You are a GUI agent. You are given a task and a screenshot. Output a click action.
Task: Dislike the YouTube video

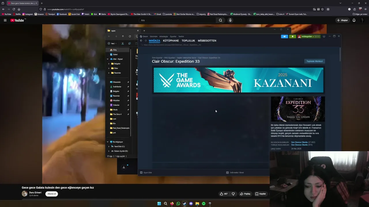point(233,194)
